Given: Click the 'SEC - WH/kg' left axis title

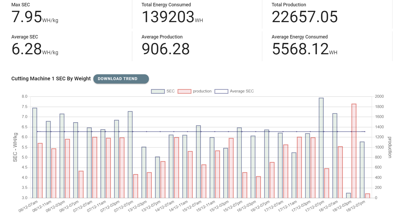Looking at the screenshot, I should (15, 147).
